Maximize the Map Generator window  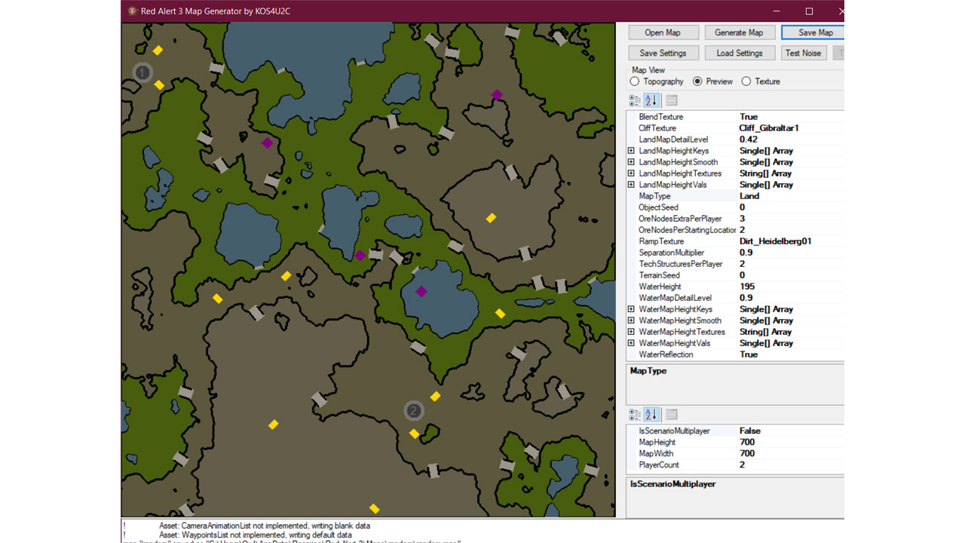tap(809, 11)
